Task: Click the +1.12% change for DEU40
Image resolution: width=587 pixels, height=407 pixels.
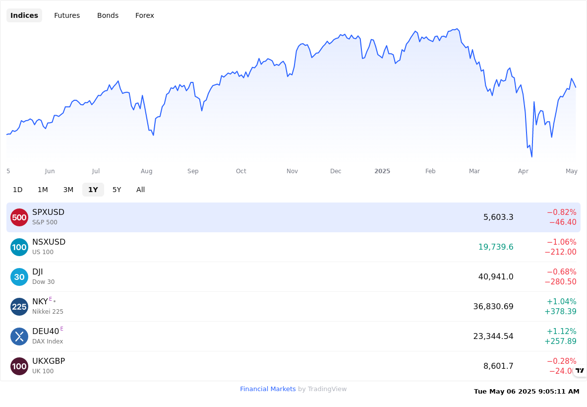Action: [x=562, y=331]
